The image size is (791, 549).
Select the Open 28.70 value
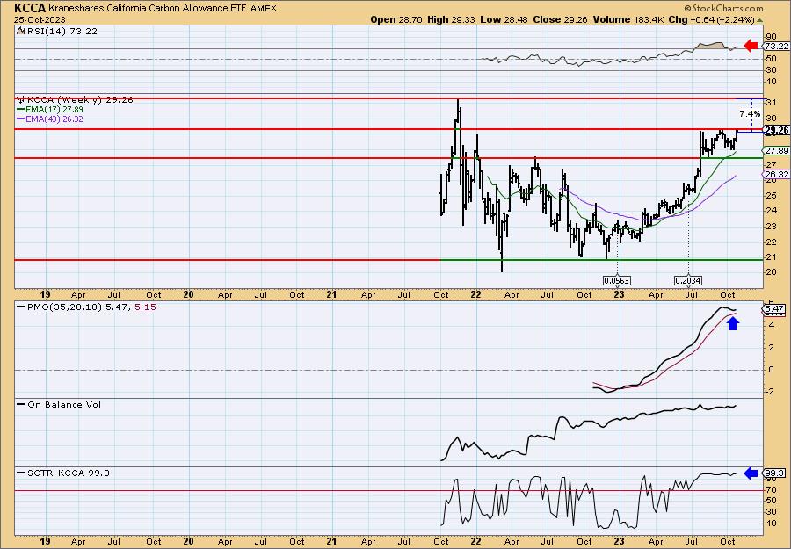(396, 19)
